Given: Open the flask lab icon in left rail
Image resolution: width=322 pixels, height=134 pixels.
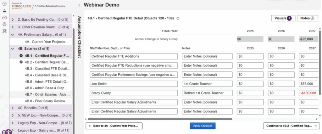Looking at the screenshot, I should pyautogui.click(x=4, y=10).
